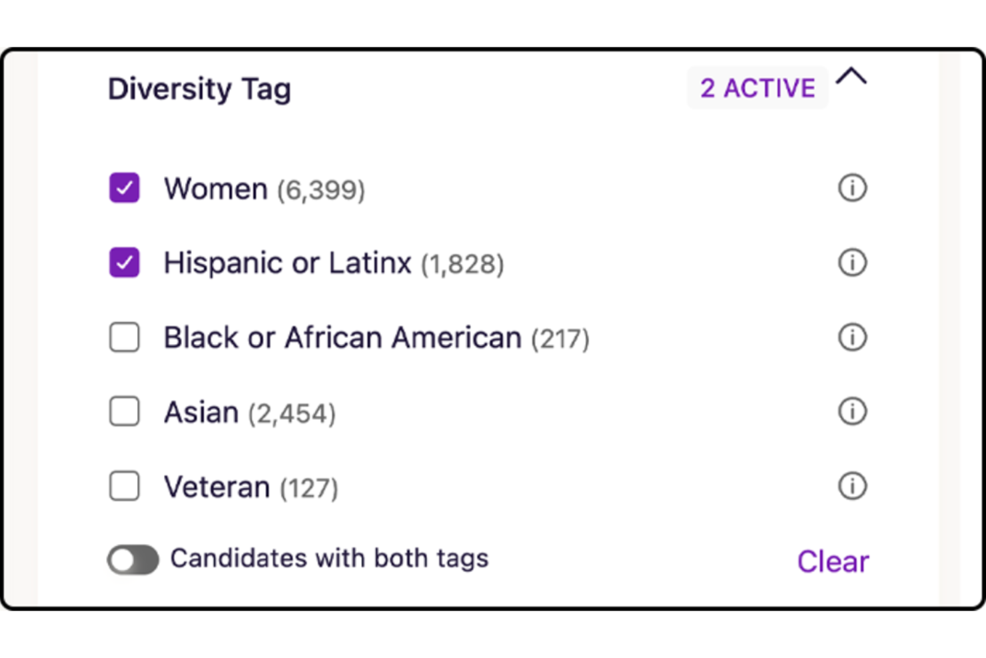This screenshot has height=658, width=986.
Task: Collapse the Diversity Tag section chevron
Action: tap(851, 77)
